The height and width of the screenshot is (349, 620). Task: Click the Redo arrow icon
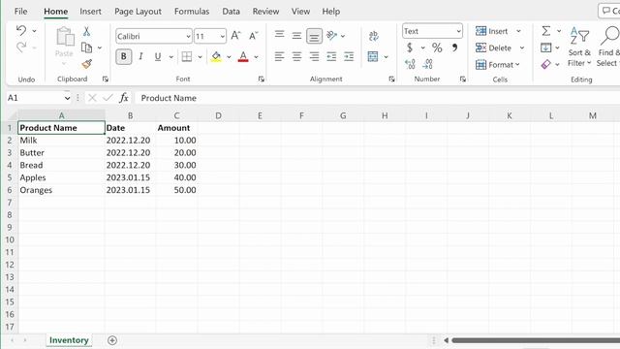click(21, 48)
